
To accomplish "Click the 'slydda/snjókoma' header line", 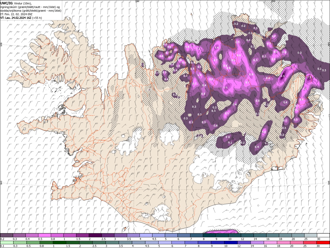I will coord(31,11).
